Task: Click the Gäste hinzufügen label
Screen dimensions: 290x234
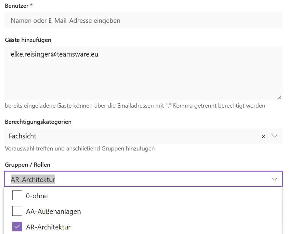Action: click(28, 40)
